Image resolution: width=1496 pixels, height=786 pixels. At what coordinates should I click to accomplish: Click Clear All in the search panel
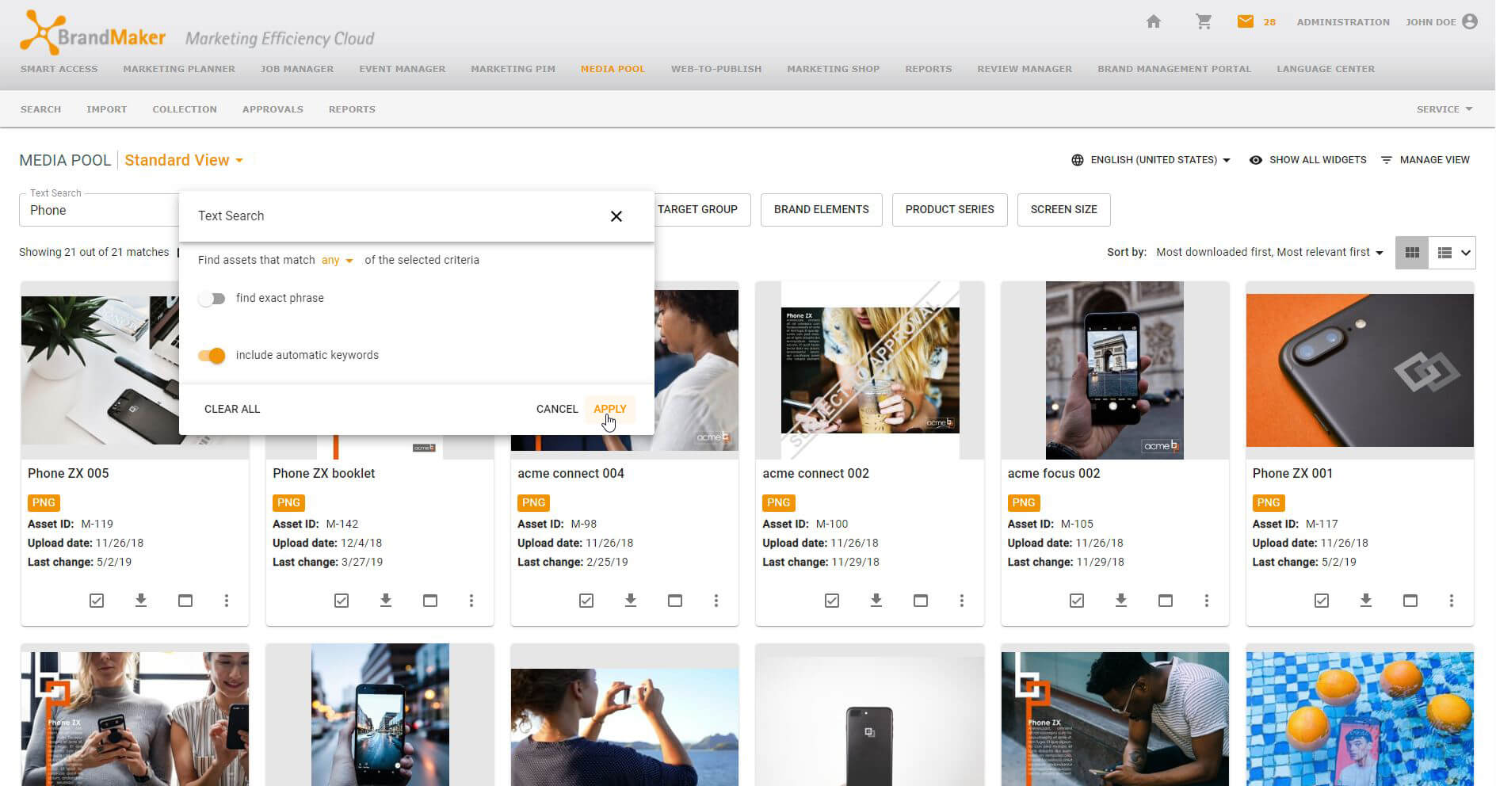pos(232,409)
